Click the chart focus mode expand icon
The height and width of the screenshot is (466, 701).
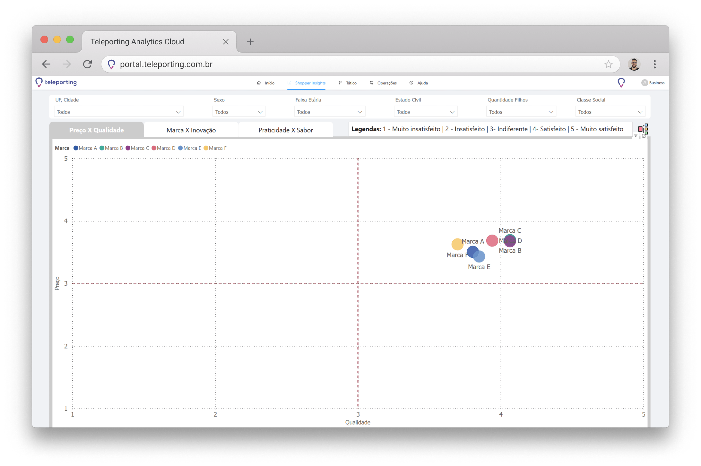pos(644,136)
